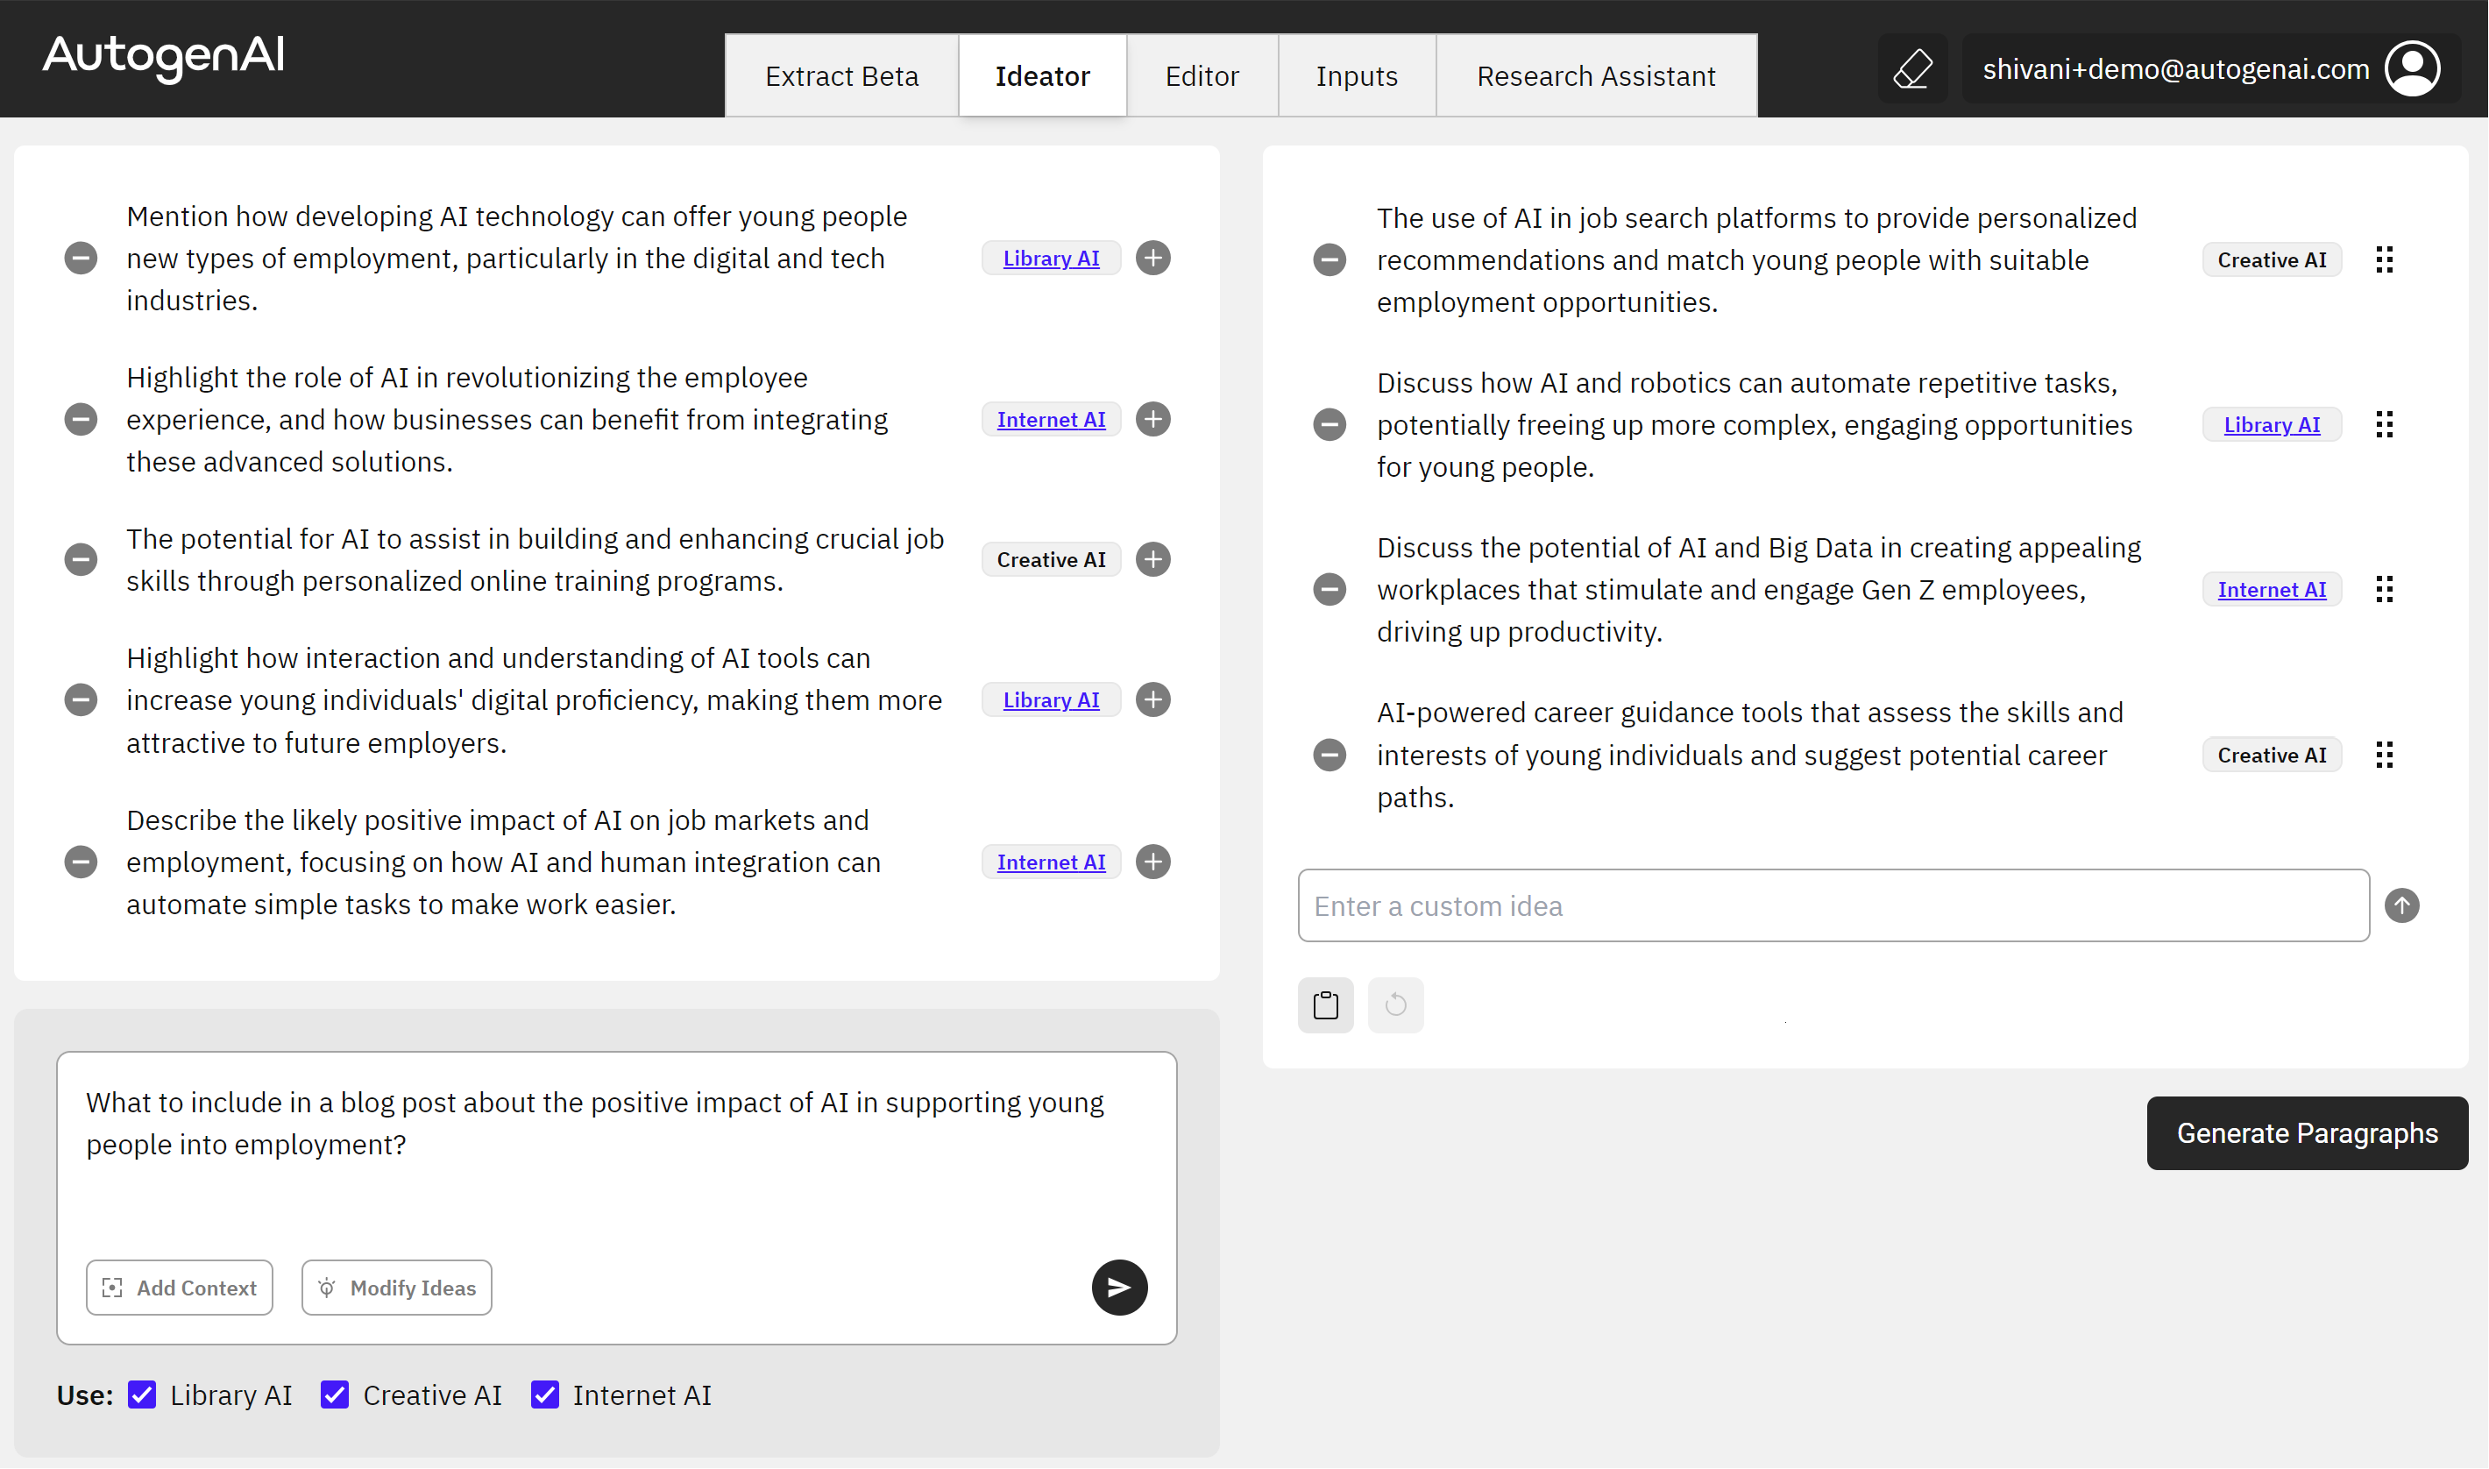Click the regenerate ideas icon beside the clipboard
This screenshot has width=2489, height=1469.
[x=1395, y=1004]
